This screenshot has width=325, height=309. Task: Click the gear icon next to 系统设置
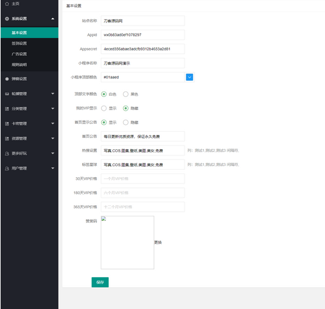pos(7,19)
